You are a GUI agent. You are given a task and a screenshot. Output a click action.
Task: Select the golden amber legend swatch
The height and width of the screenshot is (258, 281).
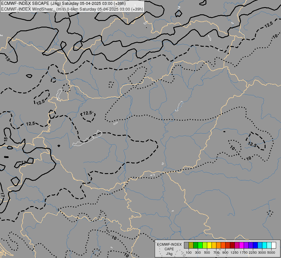coord(214,245)
